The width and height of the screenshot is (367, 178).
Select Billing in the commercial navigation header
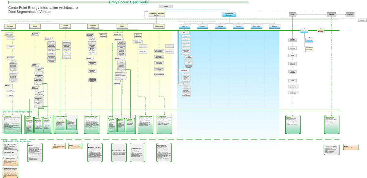pyautogui.click(x=202, y=27)
